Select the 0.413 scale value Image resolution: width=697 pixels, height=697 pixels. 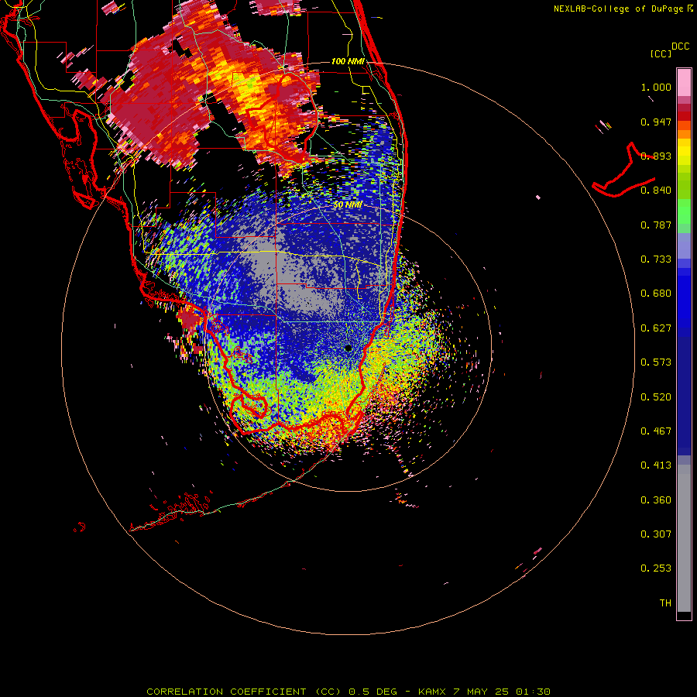(x=656, y=465)
